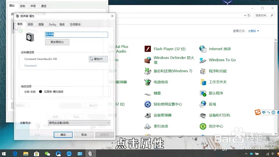Click the taskbar 中 IME indicator
Viewport: 279px width, 157px height.
[x=273, y=154]
